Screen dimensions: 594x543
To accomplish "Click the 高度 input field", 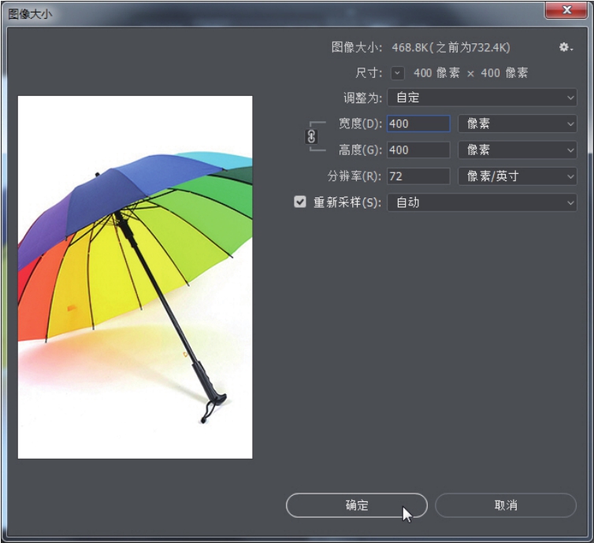I will click(x=418, y=150).
